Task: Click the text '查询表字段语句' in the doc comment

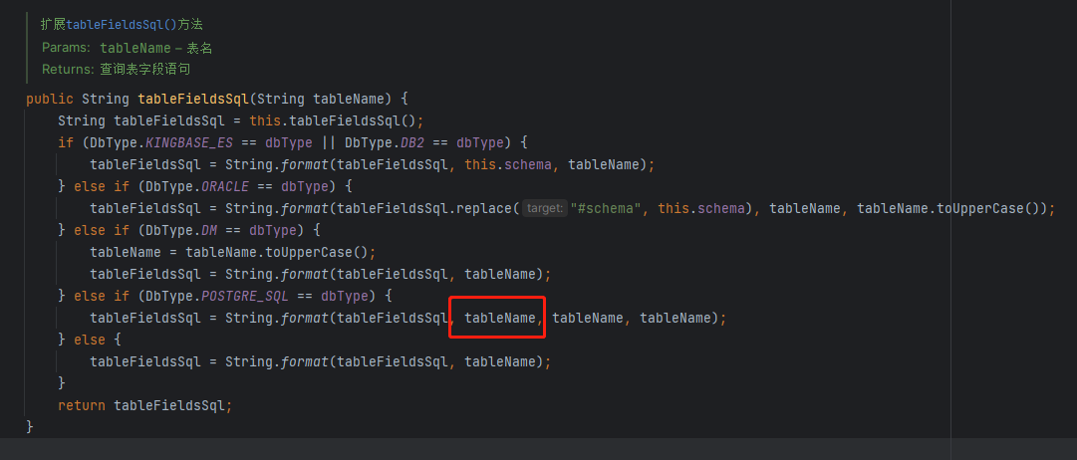Action: 144,70
